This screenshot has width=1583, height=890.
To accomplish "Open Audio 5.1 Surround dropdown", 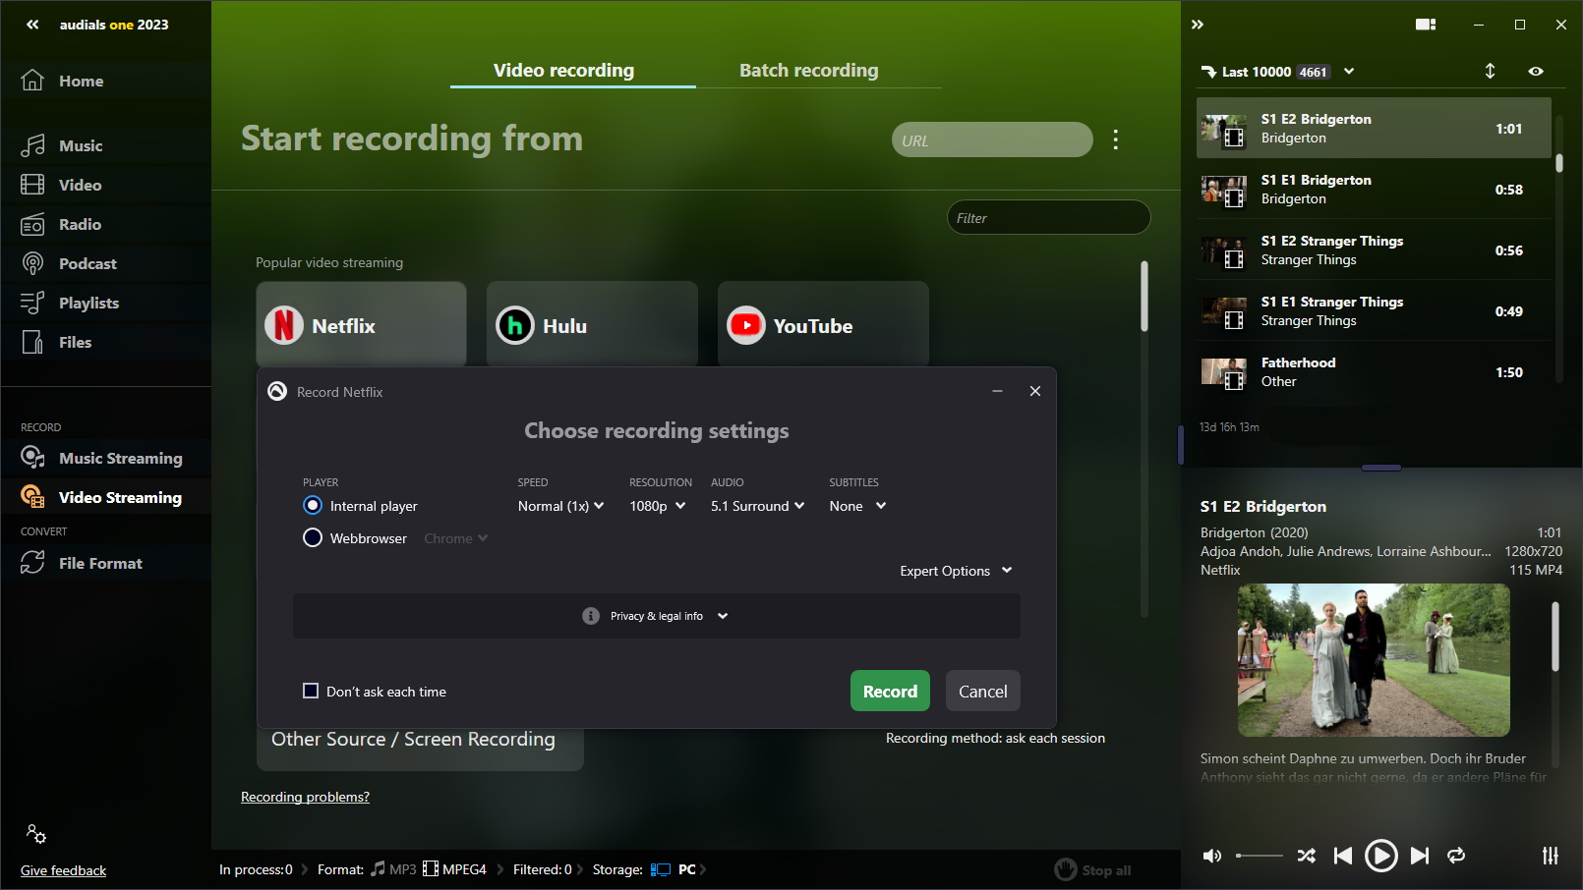I will [x=757, y=506].
